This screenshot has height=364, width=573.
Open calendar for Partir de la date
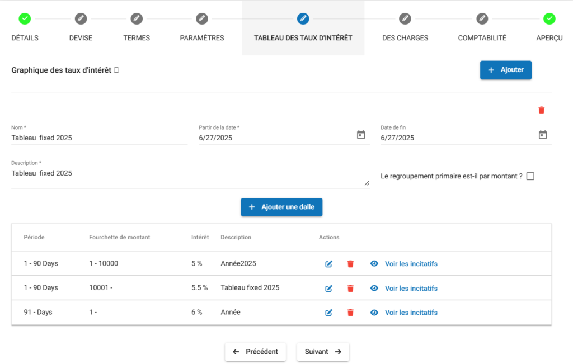(x=361, y=135)
